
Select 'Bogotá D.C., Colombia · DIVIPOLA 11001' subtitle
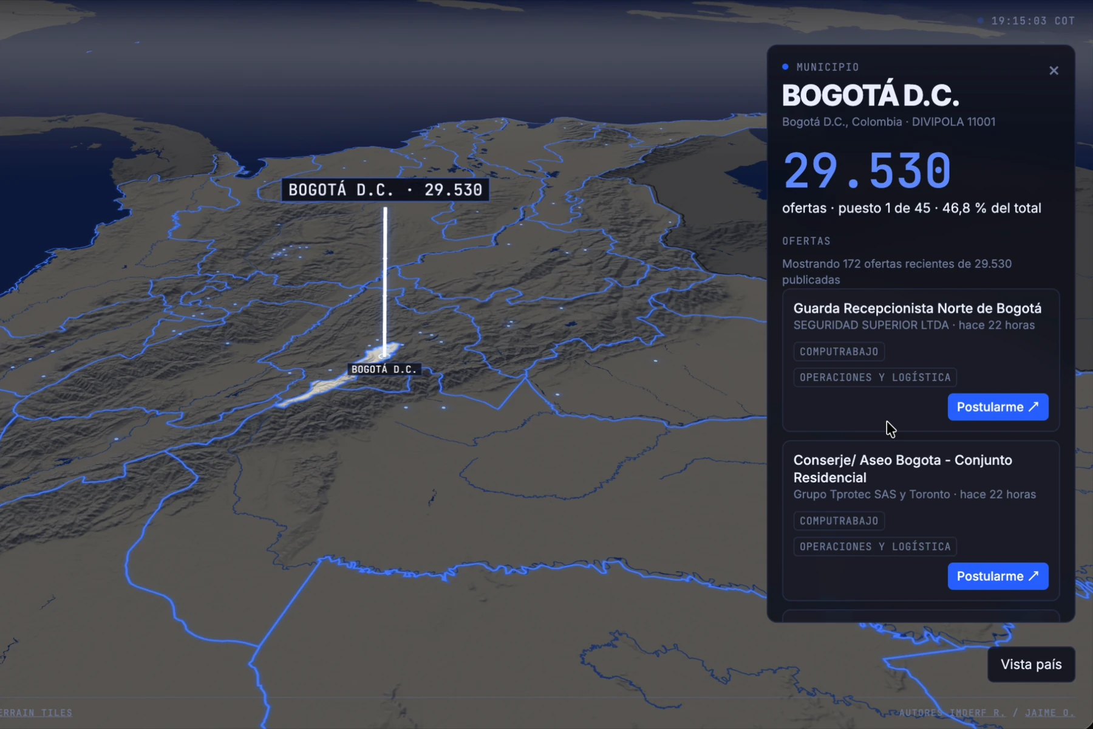(889, 122)
